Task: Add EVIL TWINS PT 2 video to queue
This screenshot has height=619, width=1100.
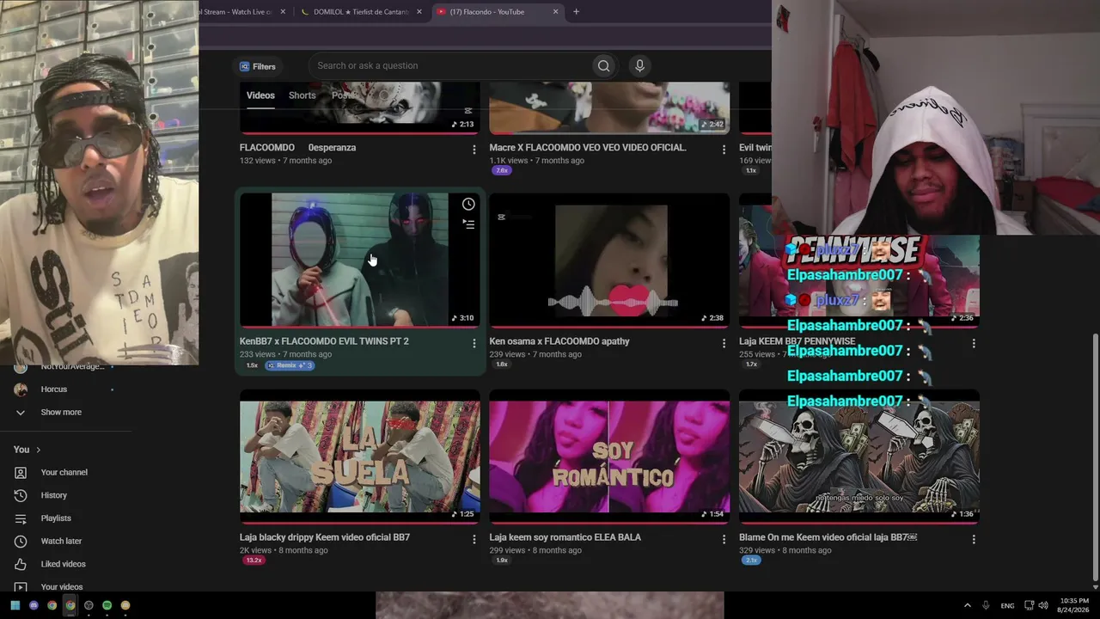Action: (468, 224)
